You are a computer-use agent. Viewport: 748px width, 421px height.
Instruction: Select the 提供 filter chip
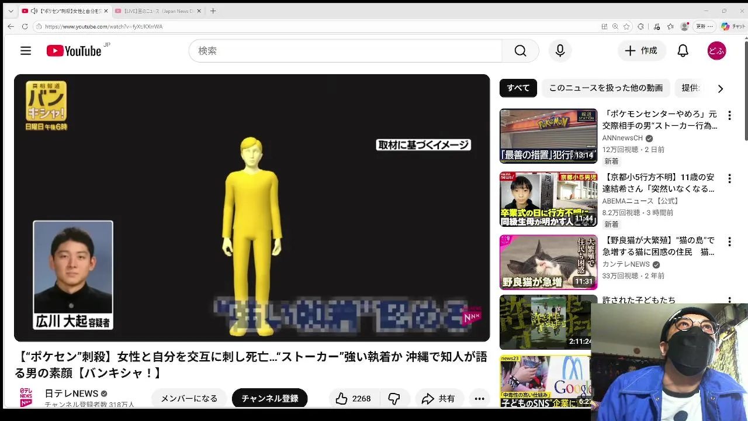[690, 88]
